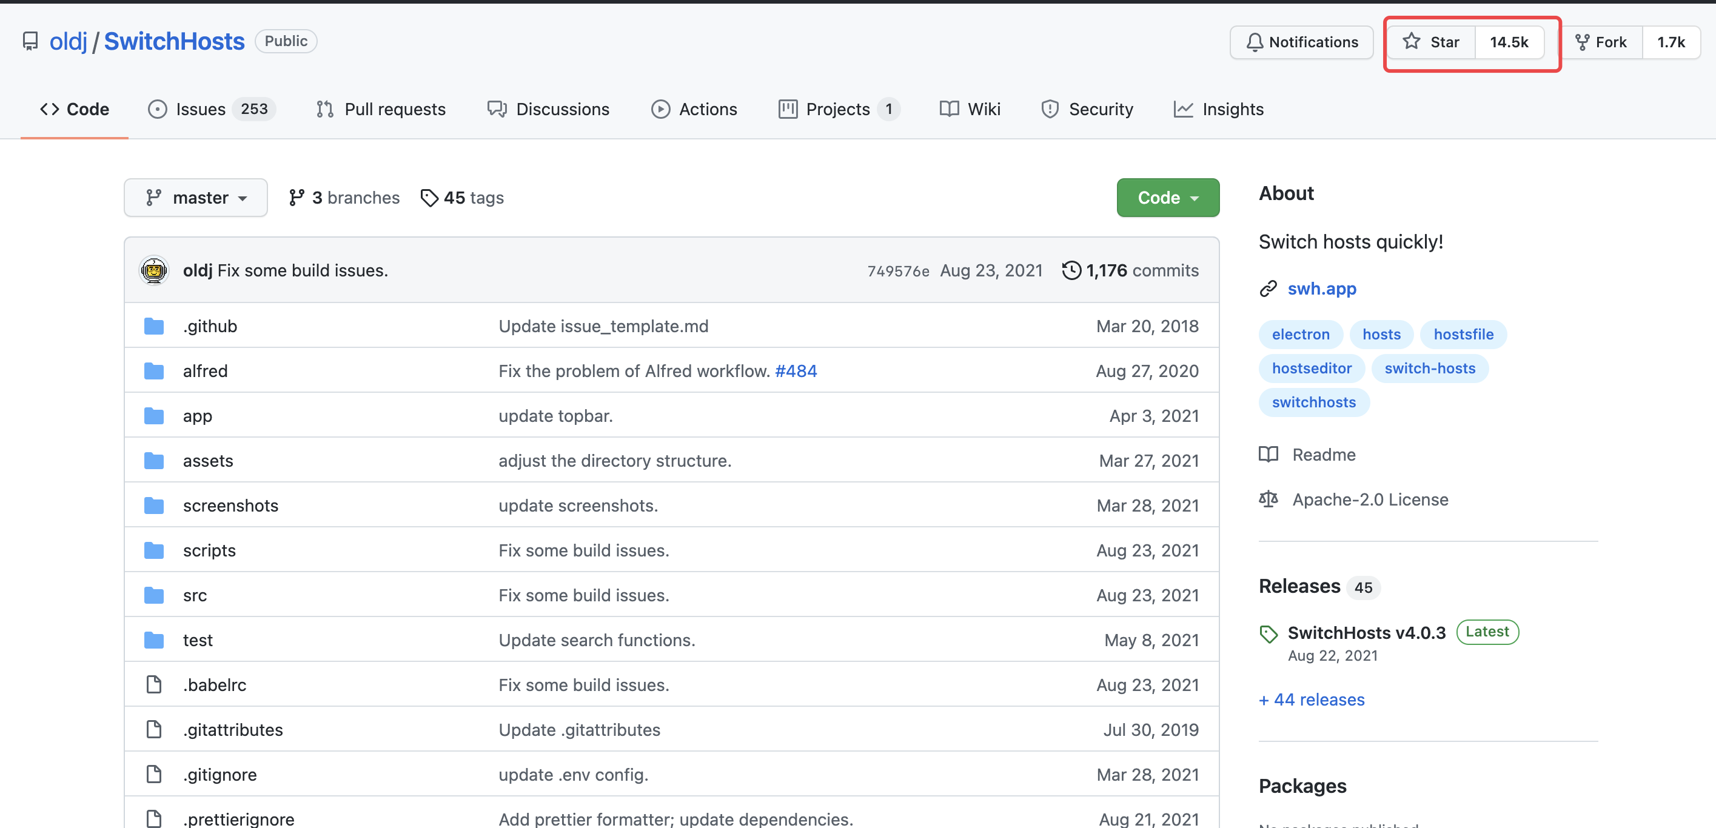
Task: Click the commit history clock icon
Action: (1071, 270)
